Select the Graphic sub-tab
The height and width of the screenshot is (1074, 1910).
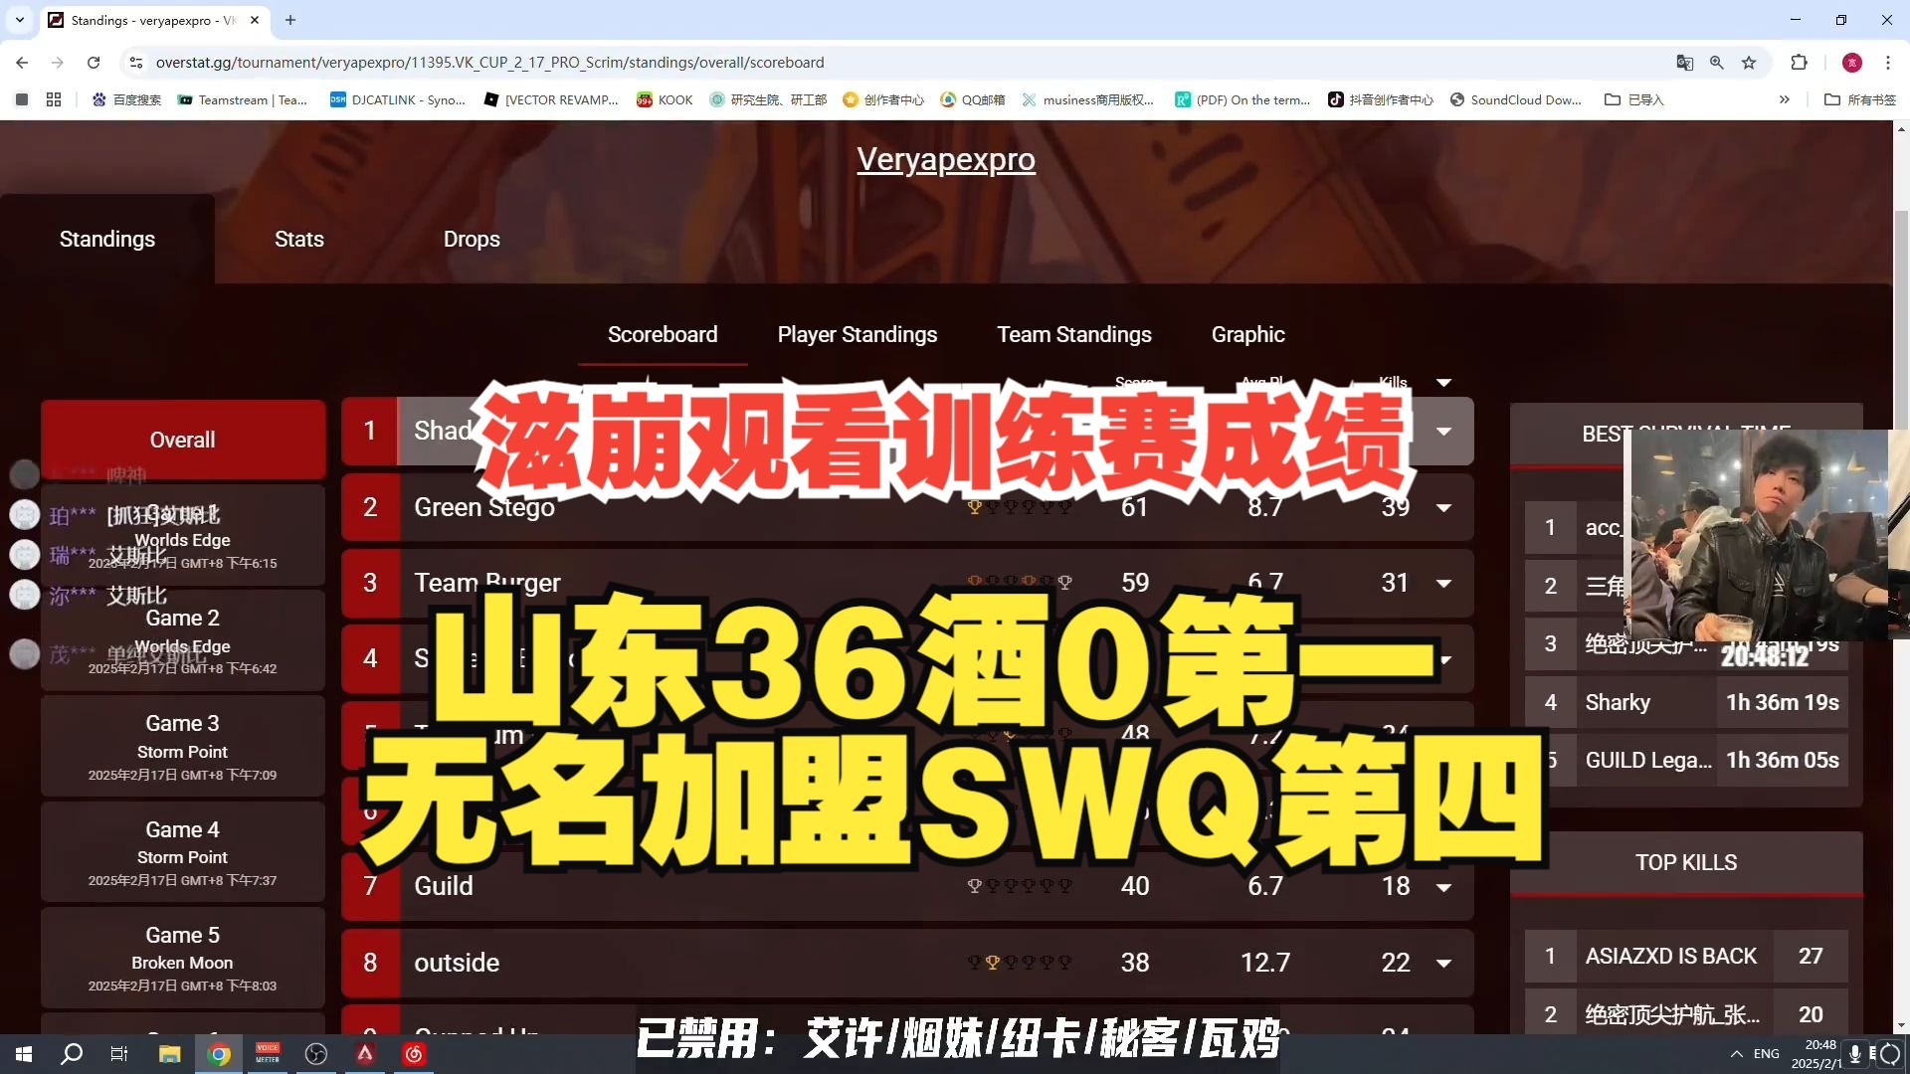click(1247, 334)
